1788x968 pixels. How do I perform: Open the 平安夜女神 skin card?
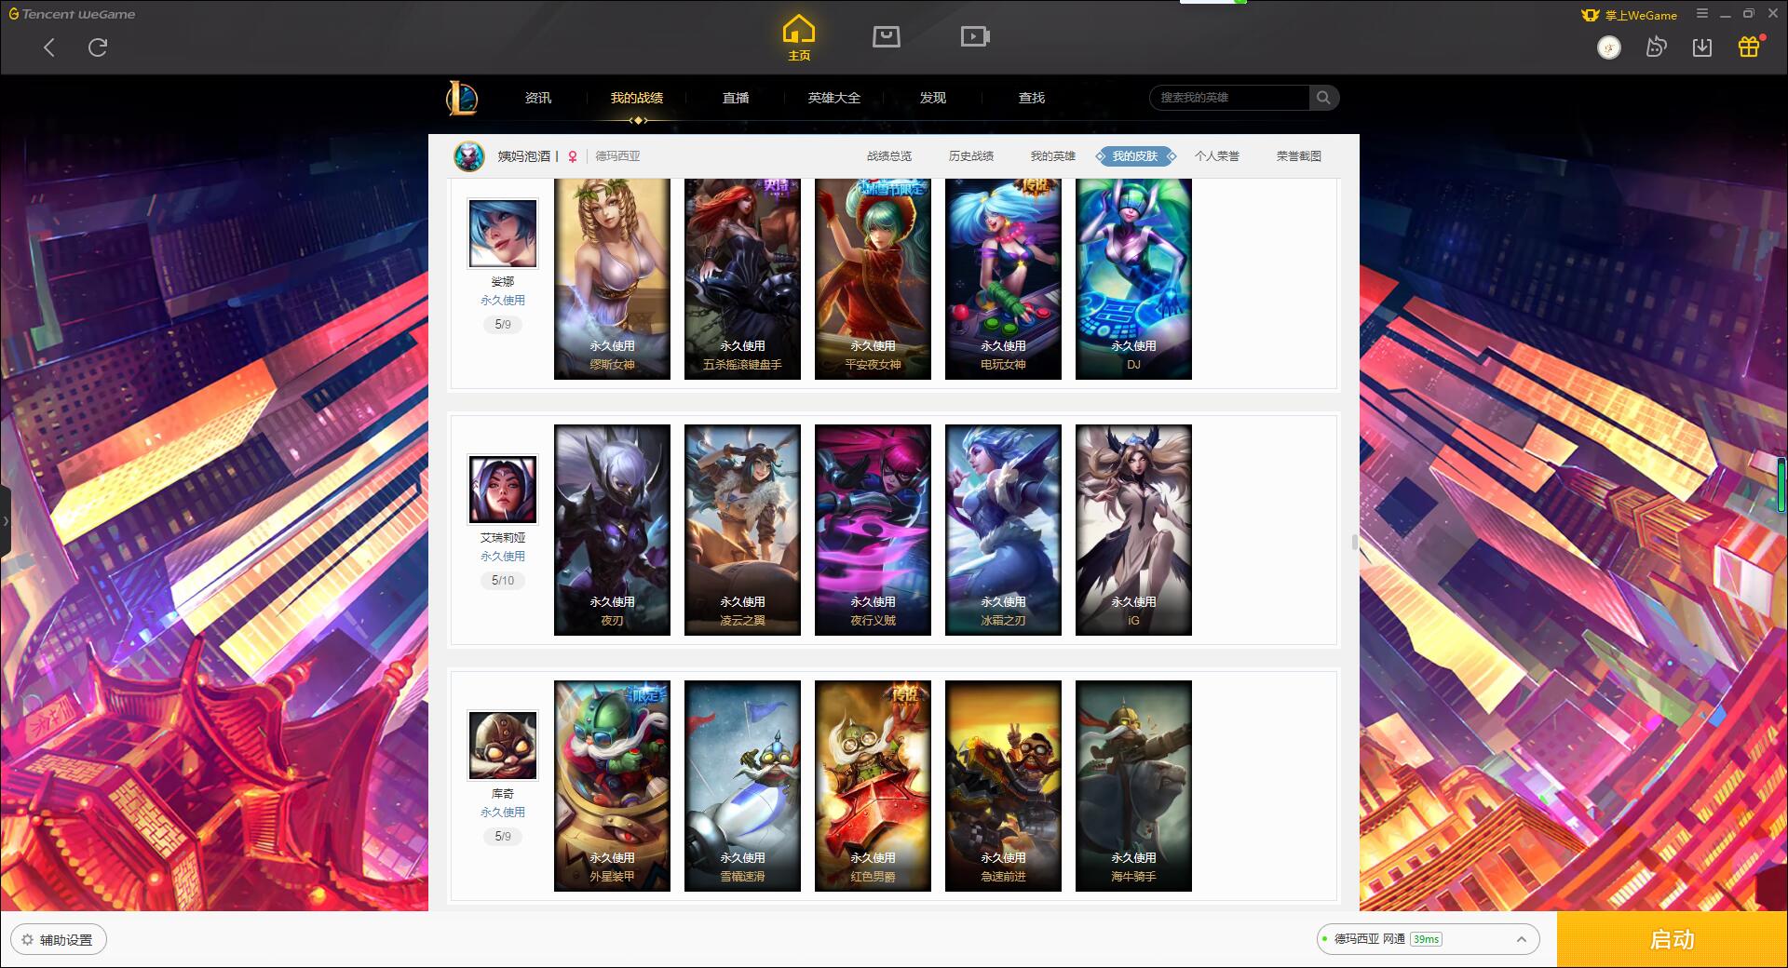pyautogui.click(x=873, y=278)
